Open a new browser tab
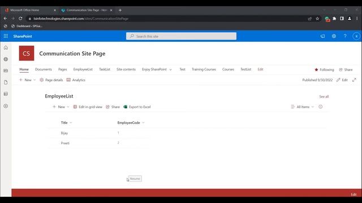Viewport: 362px width, 203px height. (120, 10)
